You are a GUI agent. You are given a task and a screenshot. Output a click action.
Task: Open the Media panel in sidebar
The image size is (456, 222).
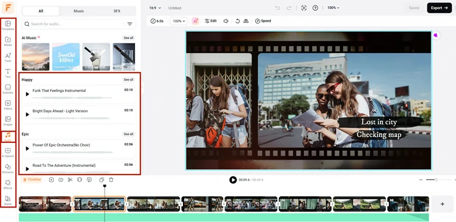[x=8, y=42]
